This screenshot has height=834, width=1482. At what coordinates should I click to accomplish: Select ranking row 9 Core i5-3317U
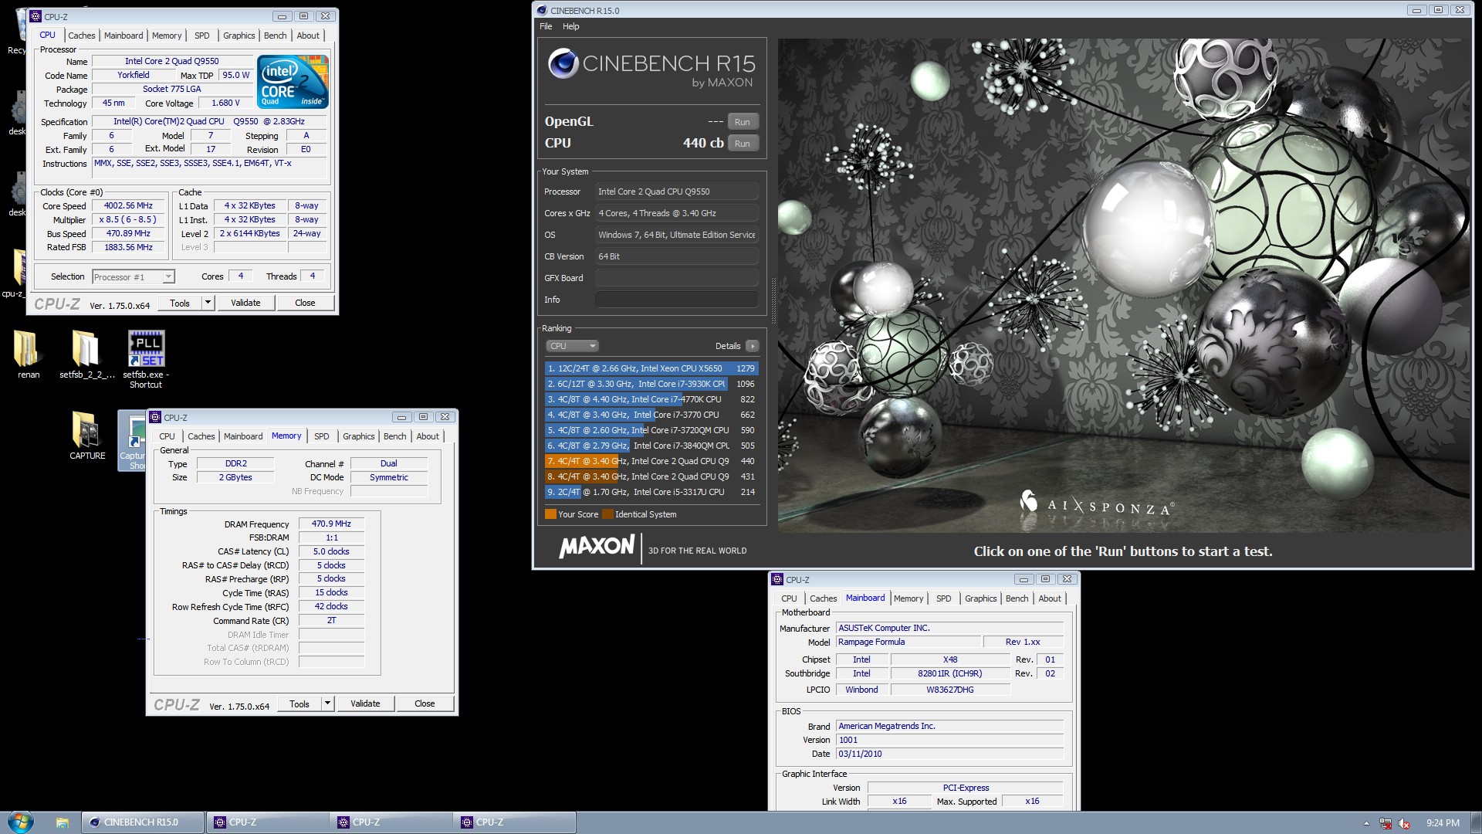tap(651, 492)
